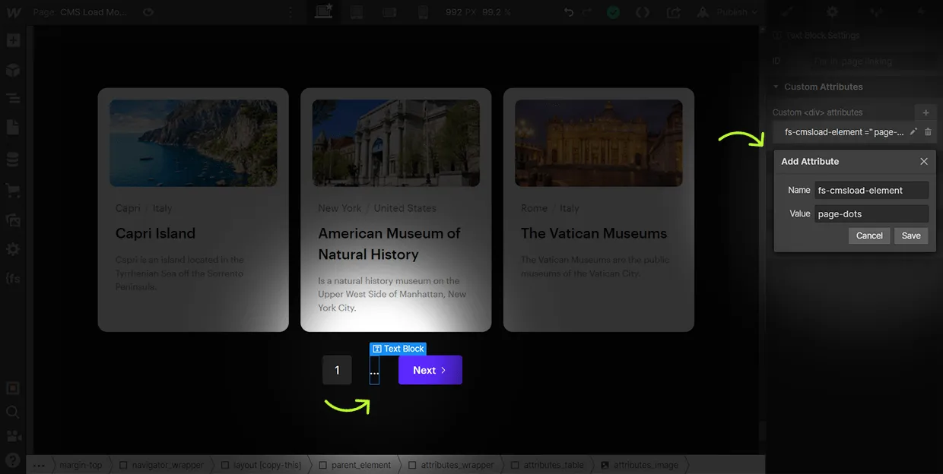The height and width of the screenshot is (474, 943).
Task: Open the project Settings gear in sidebar
Action: point(13,249)
